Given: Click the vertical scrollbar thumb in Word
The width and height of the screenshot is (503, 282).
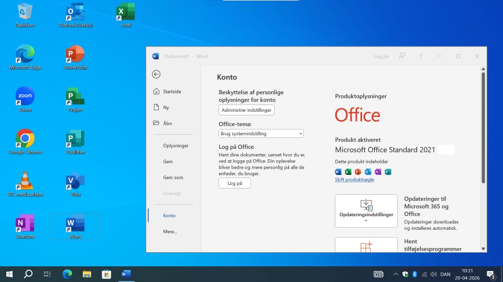Looking at the screenshot, I should click(483, 128).
